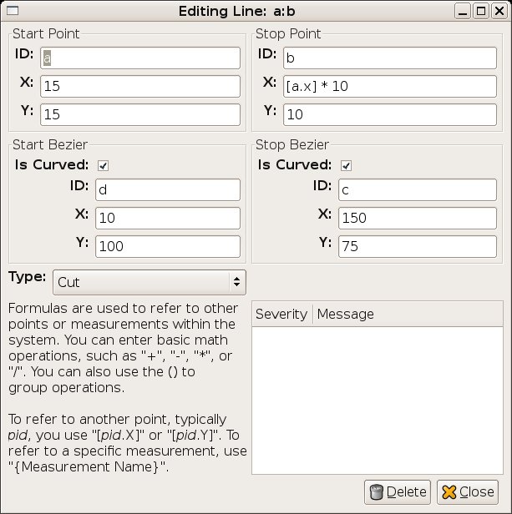Click Stop Bezier Y field showing 75
Image resolution: width=512 pixels, height=514 pixels.
(x=418, y=246)
